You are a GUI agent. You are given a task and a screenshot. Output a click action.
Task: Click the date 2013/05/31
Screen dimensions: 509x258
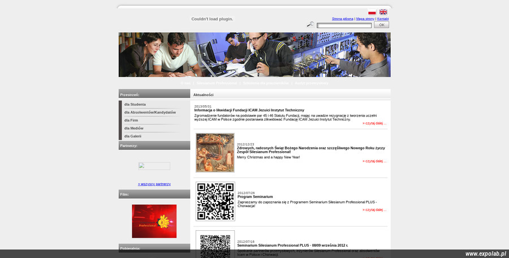point(203,106)
